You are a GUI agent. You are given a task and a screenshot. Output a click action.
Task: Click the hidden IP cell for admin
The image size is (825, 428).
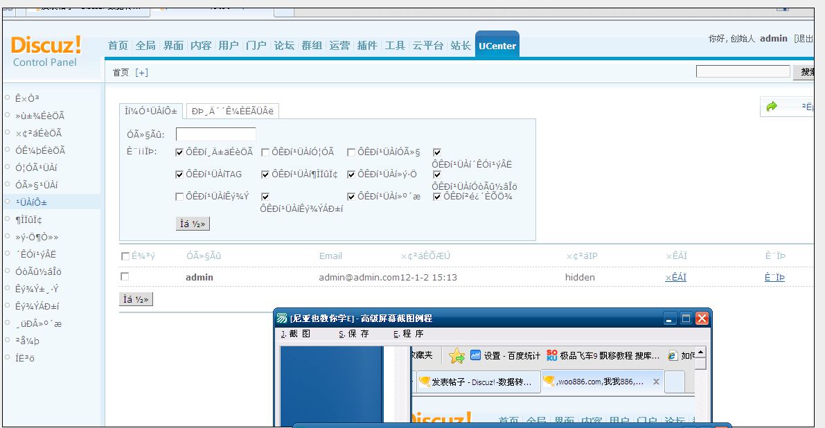point(580,277)
